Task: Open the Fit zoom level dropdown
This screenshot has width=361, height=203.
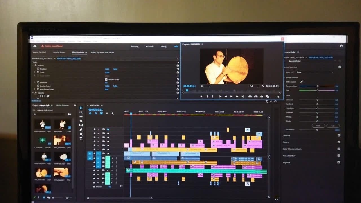Action: pos(205,86)
